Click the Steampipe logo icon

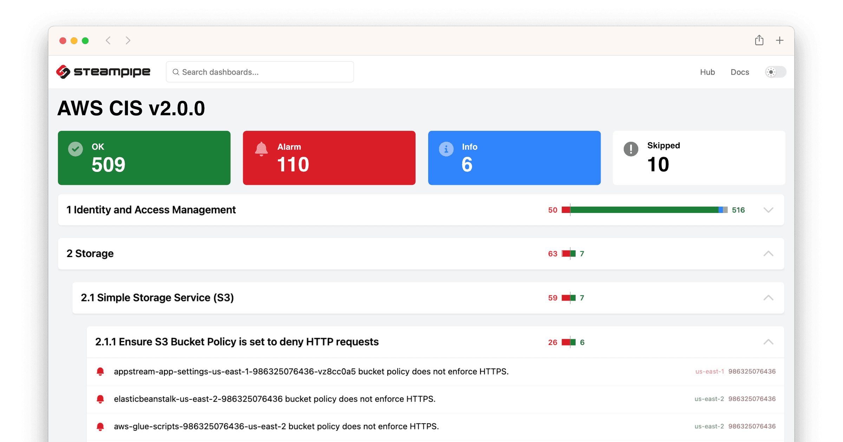click(x=63, y=72)
